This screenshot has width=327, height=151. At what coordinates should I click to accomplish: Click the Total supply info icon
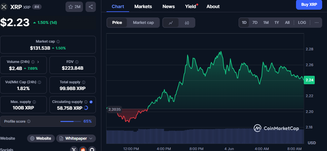click(x=84, y=82)
